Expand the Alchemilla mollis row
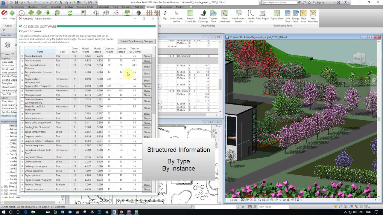 point(22,91)
